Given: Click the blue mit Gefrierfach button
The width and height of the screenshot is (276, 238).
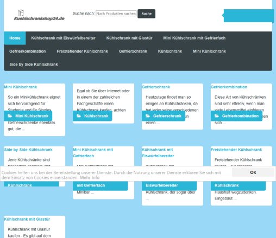Looking at the screenshot, I should click(x=101, y=185).
